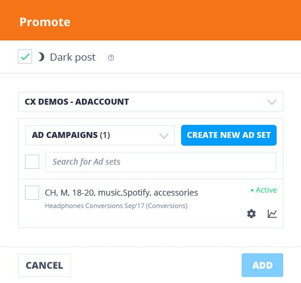Click Headphones Conversions Sep'17 campaign subtitle
301x283 pixels.
click(116, 206)
